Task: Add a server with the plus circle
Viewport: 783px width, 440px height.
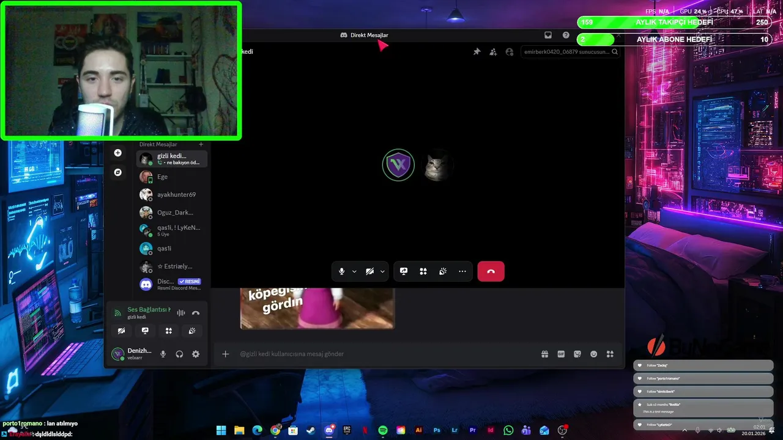Action: (x=118, y=153)
